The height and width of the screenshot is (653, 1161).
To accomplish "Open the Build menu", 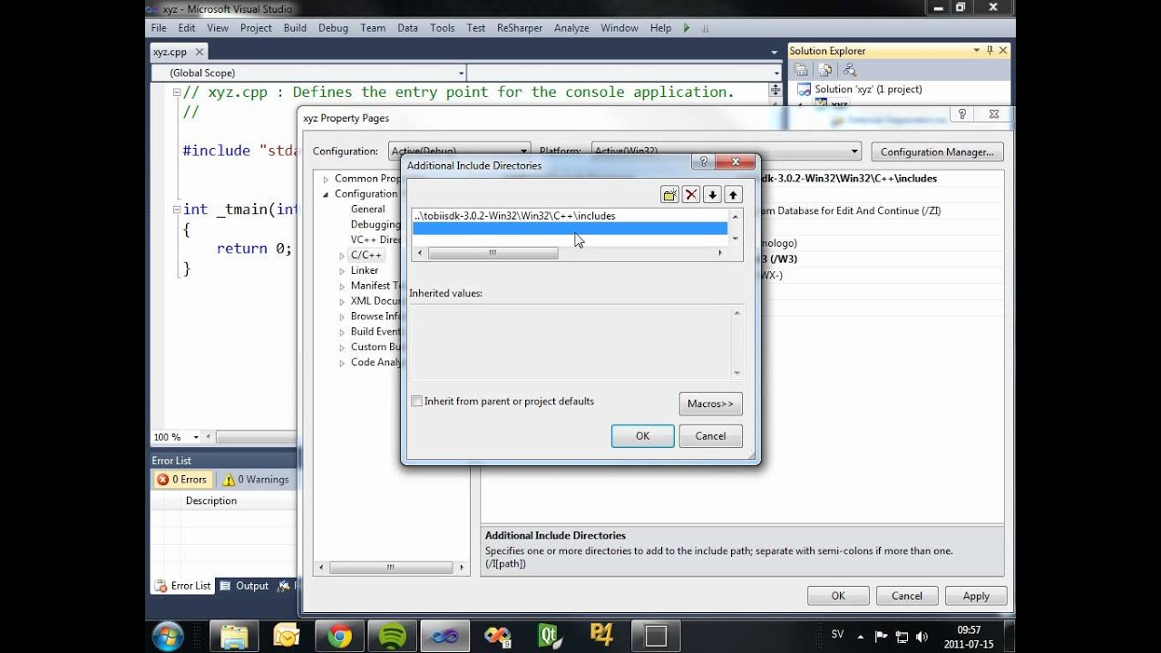I will click(295, 28).
